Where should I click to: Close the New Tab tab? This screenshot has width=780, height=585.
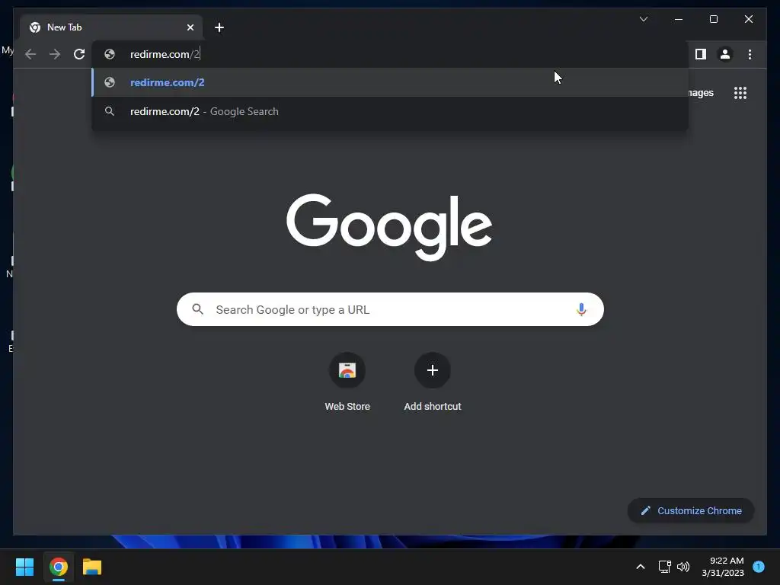click(x=190, y=27)
